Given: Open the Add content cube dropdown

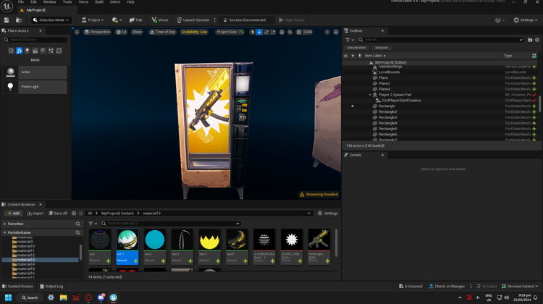Looking at the screenshot, I should 117,20.
